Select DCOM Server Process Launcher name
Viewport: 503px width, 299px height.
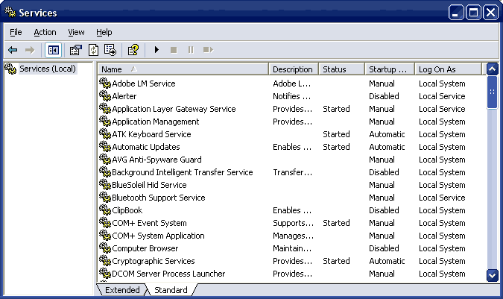(168, 274)
